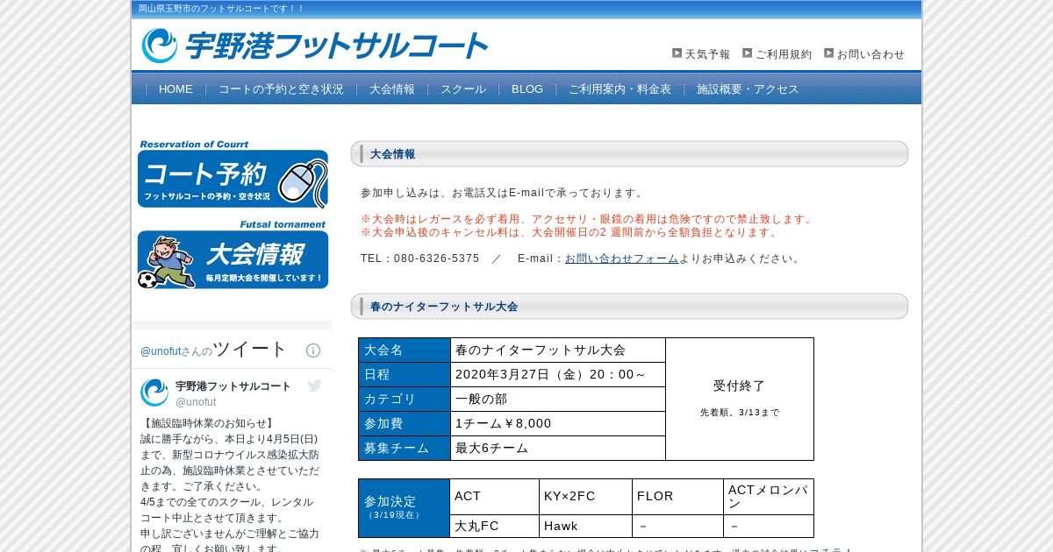Click the KY×2FC team cell

tap(585, 496)
